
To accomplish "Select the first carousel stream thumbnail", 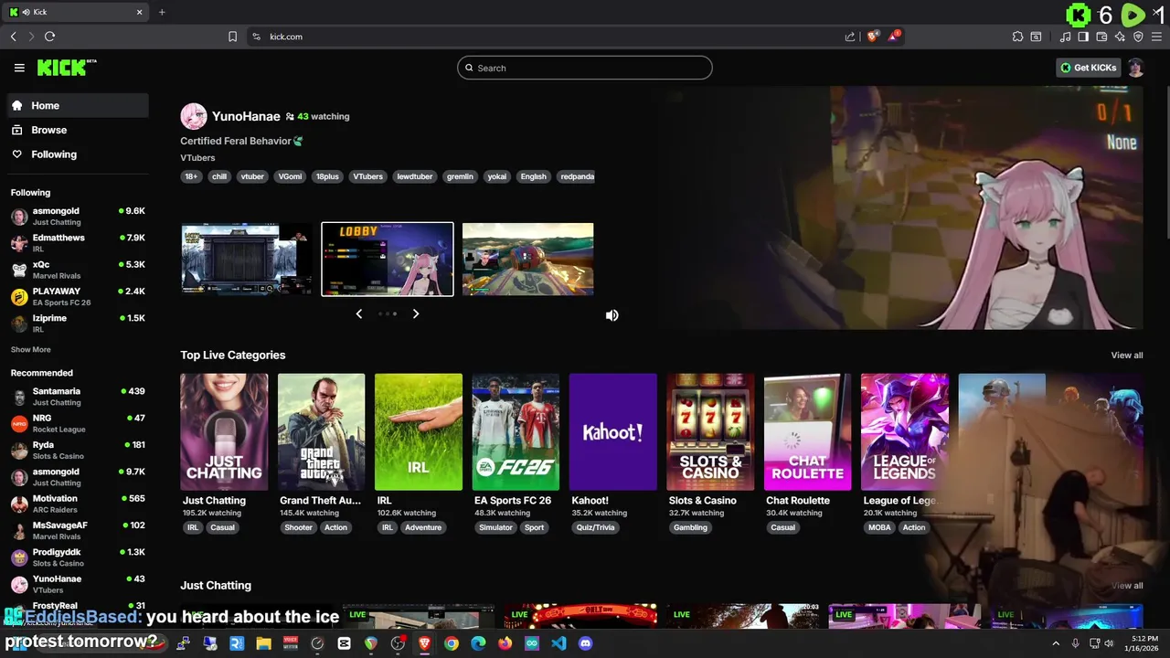I will click(247, 260).
